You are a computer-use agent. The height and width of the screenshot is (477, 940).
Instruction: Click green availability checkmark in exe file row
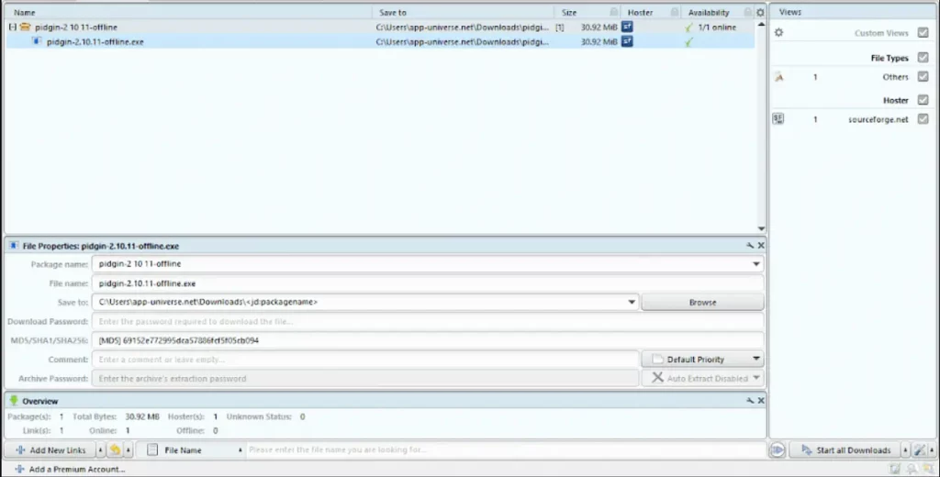(688, 42)
